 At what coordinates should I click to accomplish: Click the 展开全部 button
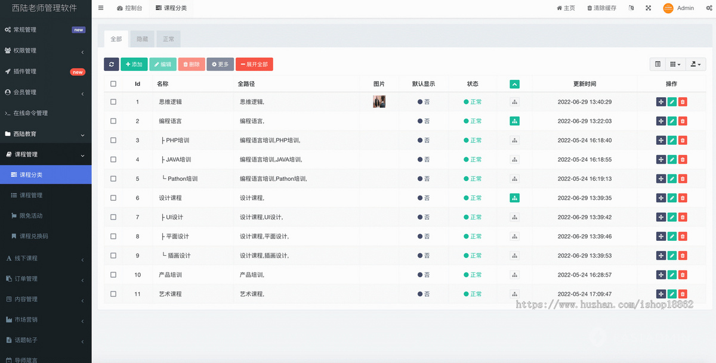253,64
